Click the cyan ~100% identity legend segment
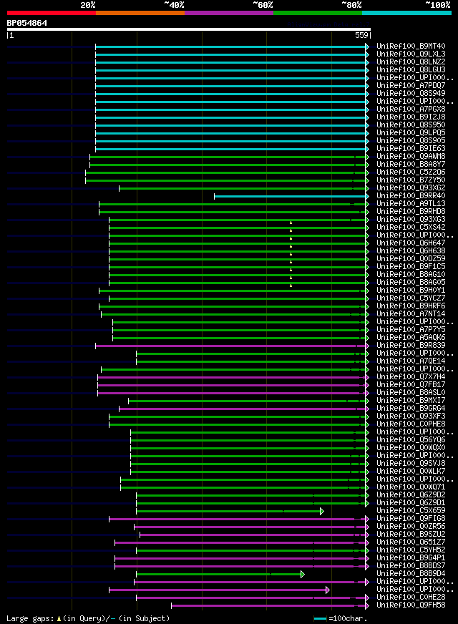The image size is (458, 624). [406, 13]
